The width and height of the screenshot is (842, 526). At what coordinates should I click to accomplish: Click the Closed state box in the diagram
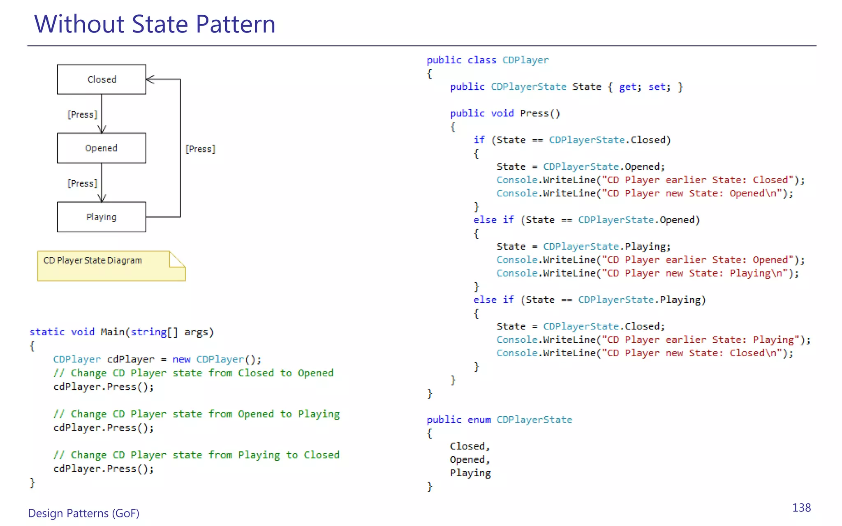pos(102,79)
